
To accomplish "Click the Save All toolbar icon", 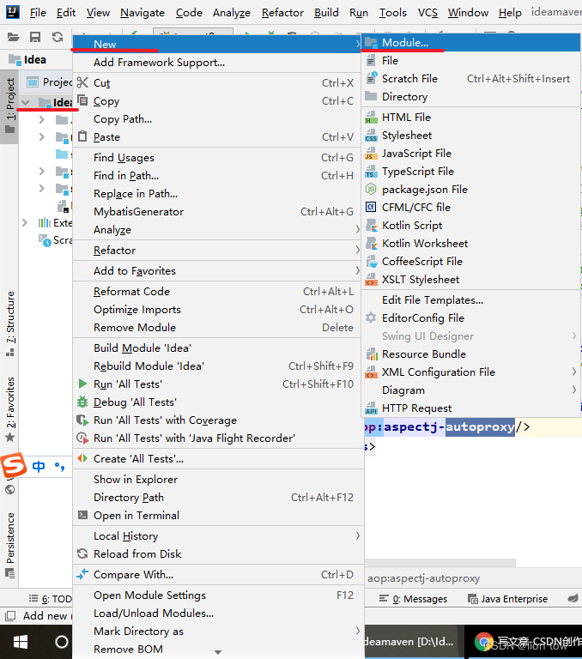I will coord(35,37).
